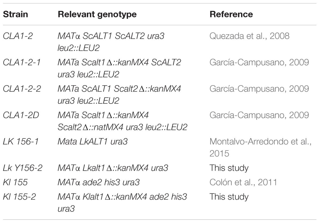This screenshot has height=223, width=320.
Task: Click the Strain column header
Action: pos(16,14)
